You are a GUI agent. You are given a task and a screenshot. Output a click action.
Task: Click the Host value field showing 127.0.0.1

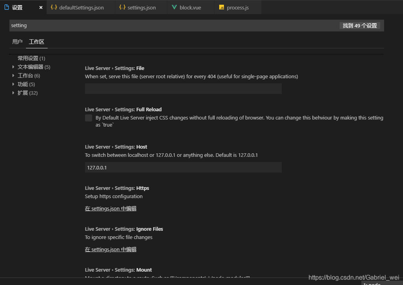183,167
